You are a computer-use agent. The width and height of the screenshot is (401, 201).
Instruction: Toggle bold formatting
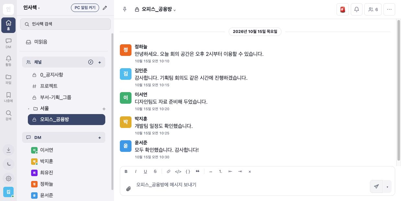pyautogui.click(x=126, y=172)
